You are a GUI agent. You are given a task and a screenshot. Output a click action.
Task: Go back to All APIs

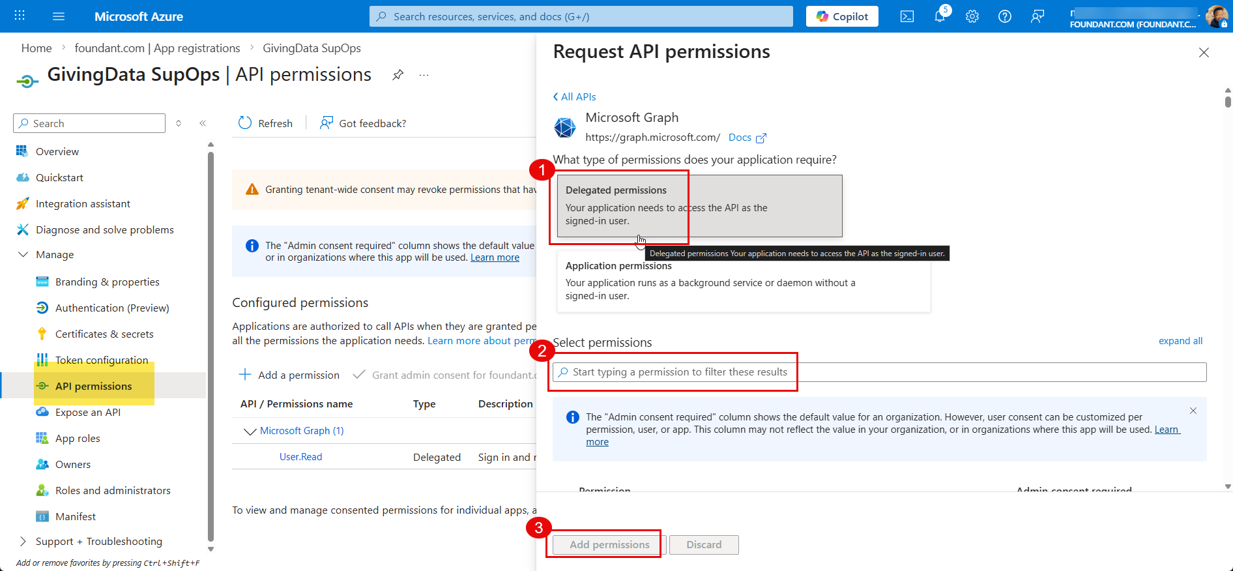click(x=574, y=96)
